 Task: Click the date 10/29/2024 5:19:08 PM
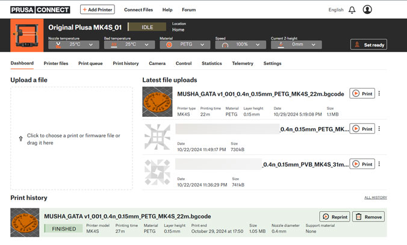pyautogui.click(x=297, y=114)
